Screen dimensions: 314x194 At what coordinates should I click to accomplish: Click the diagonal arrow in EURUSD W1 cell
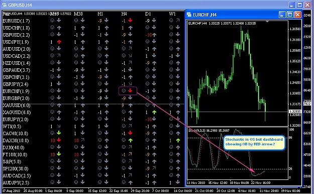[178, 20]
